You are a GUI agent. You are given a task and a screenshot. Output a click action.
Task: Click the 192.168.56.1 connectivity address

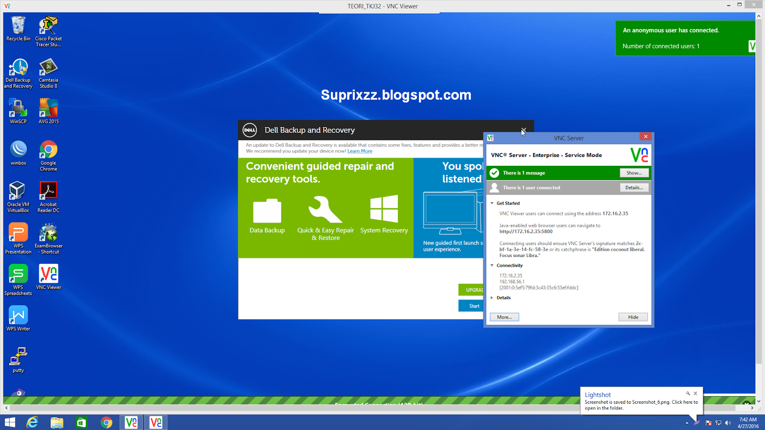click(512, 282)
